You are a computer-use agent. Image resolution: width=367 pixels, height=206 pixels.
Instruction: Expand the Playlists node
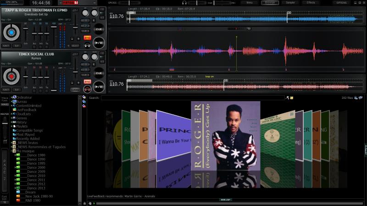coord(11,126)
